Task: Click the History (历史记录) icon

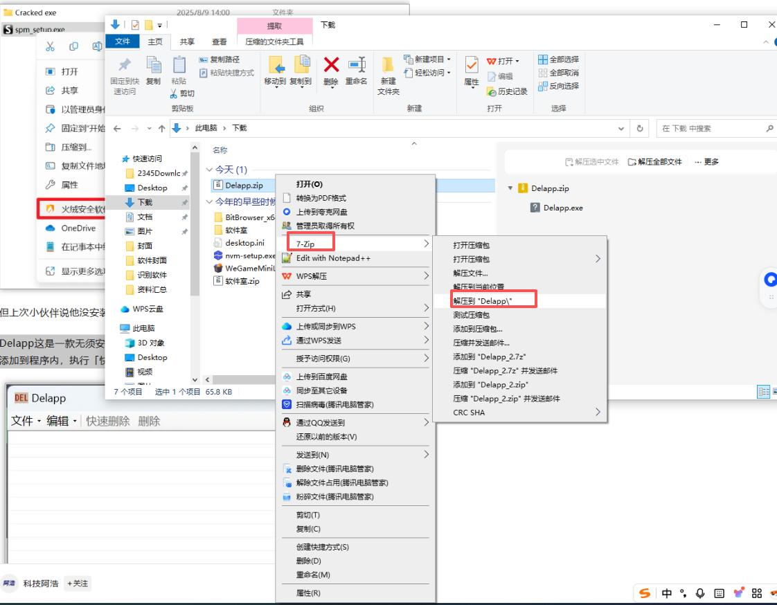Action: (491, 91)
